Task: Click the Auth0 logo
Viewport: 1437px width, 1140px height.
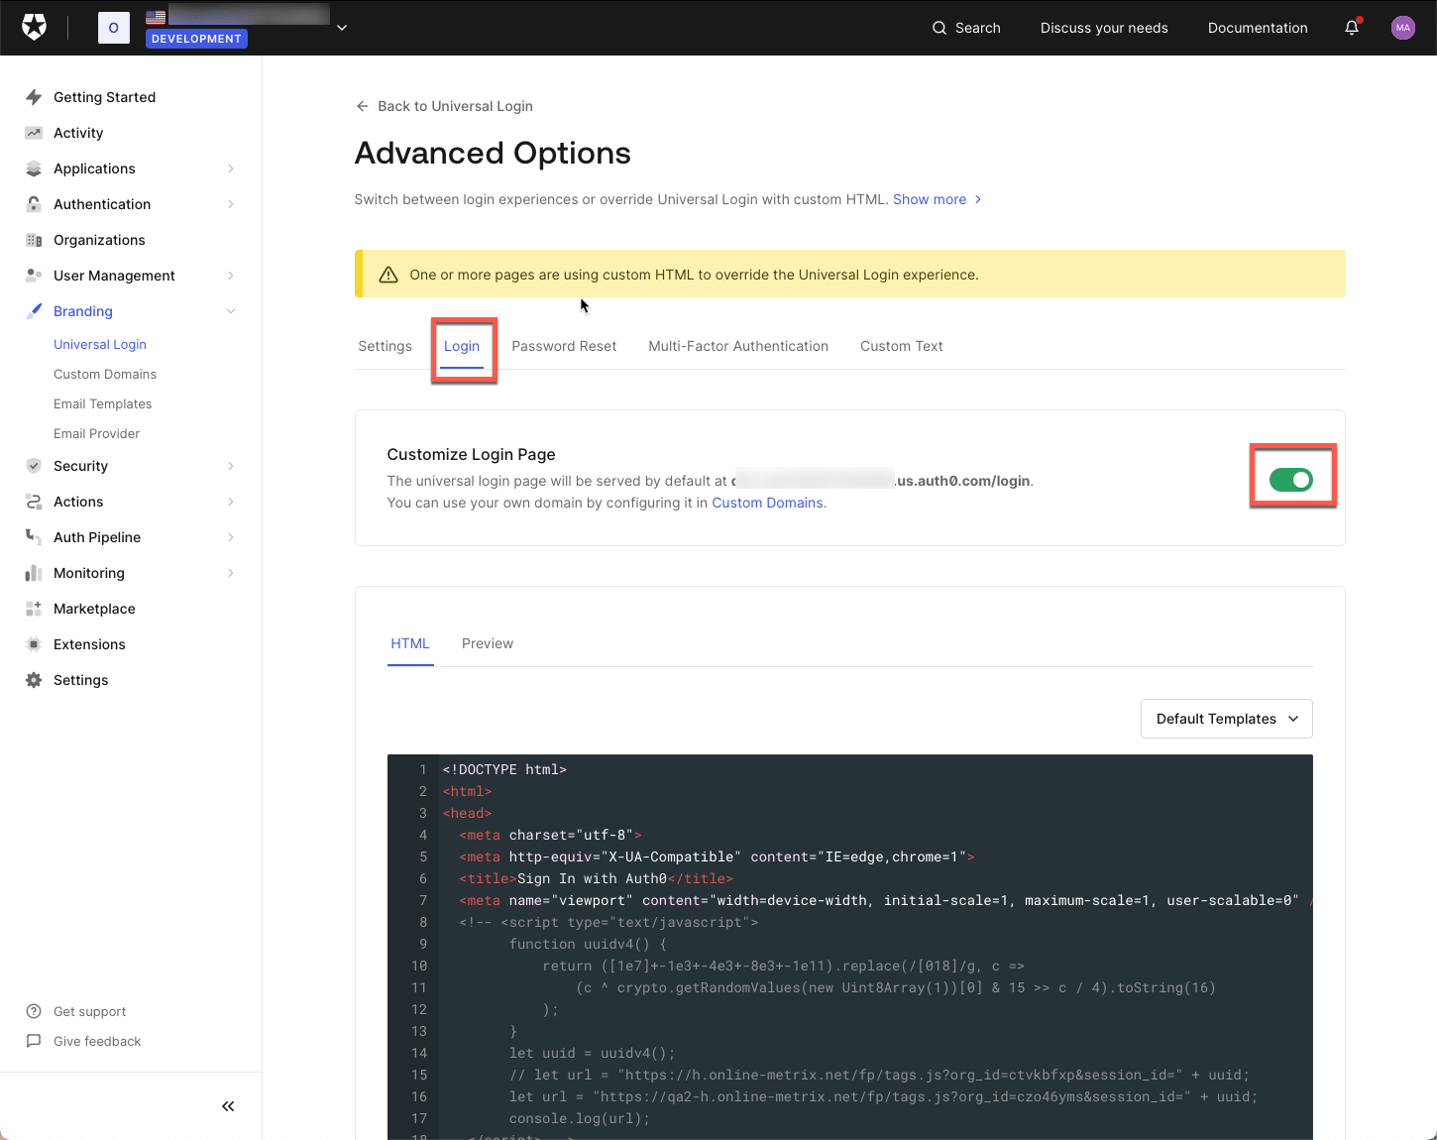Action: (x=34, y=27)
